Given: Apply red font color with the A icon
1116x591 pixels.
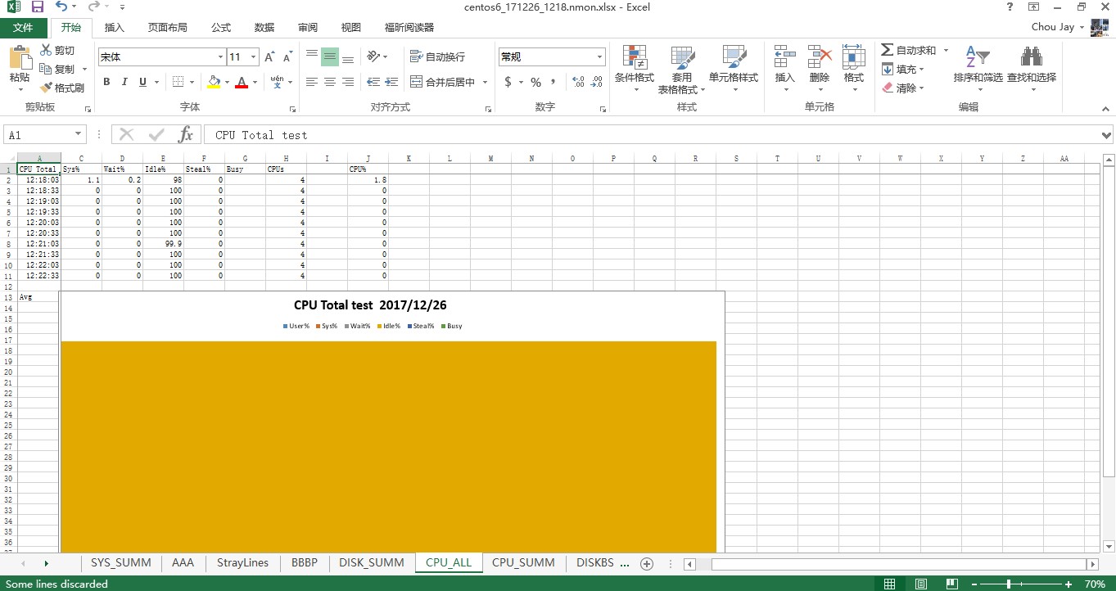Looking at the screenshot, I should [x=242, y=82].
